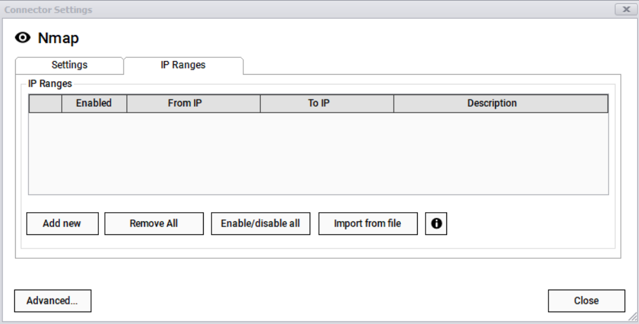Switch to the Settings tab
The height and width of the screenshot is (324, 639).
pyautogui.click(x=69, y=65)
